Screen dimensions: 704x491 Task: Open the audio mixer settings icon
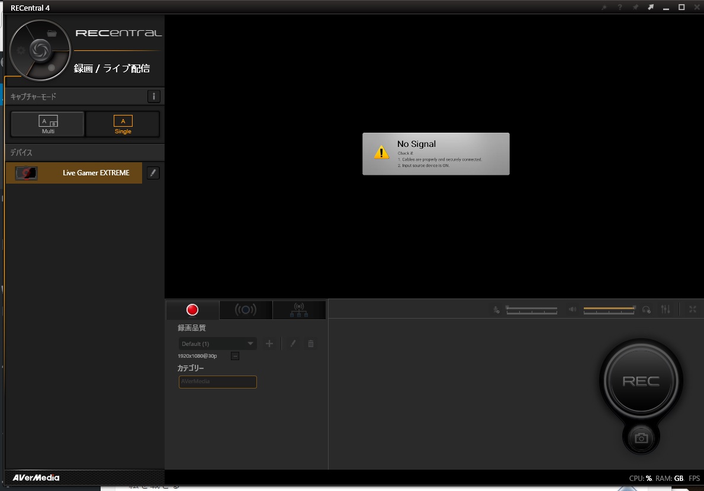[666, 310]
